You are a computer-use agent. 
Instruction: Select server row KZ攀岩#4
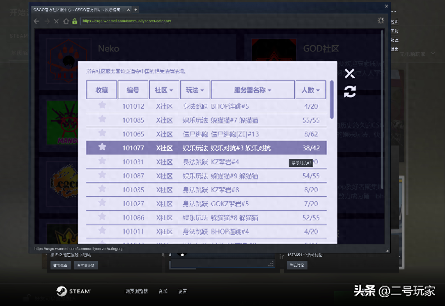[206, 162]
